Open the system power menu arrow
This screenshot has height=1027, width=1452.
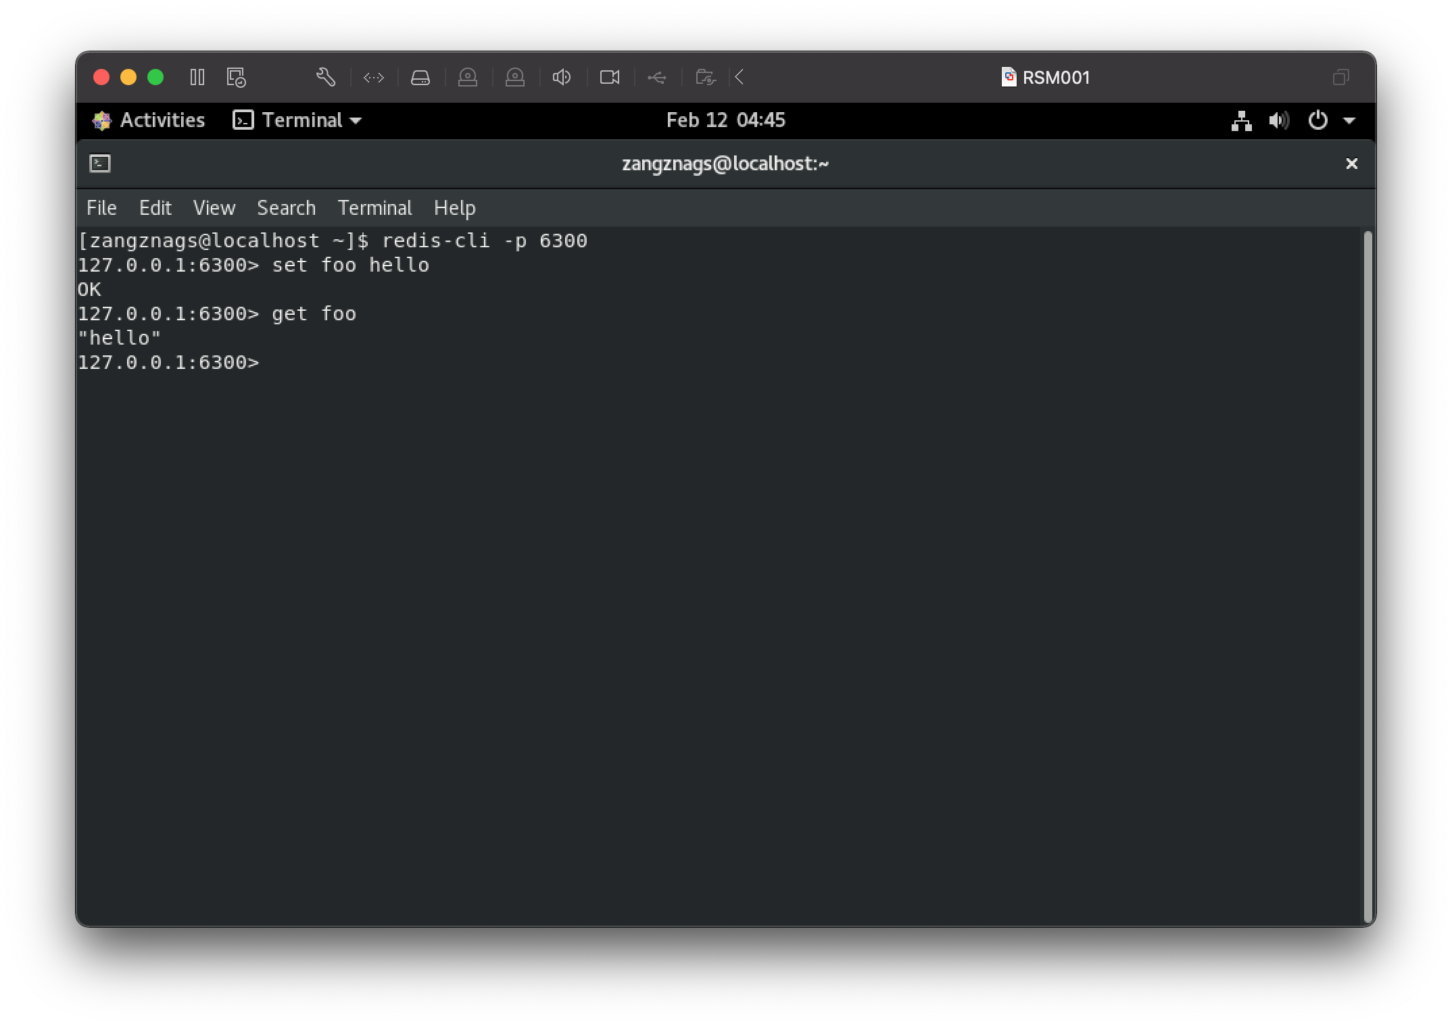pyautogui.click(x=1349, y=121)
